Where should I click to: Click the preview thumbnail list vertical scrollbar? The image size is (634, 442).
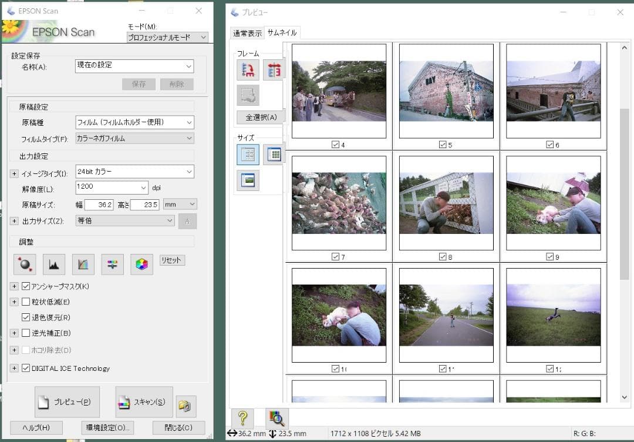point(625,194)
